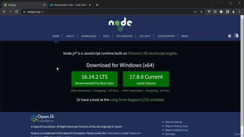Download the 17.8.0 Current version

pos(146,79)
